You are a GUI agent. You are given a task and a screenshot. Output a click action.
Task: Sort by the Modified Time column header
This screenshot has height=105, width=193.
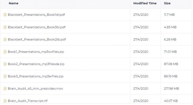(145, 3)
